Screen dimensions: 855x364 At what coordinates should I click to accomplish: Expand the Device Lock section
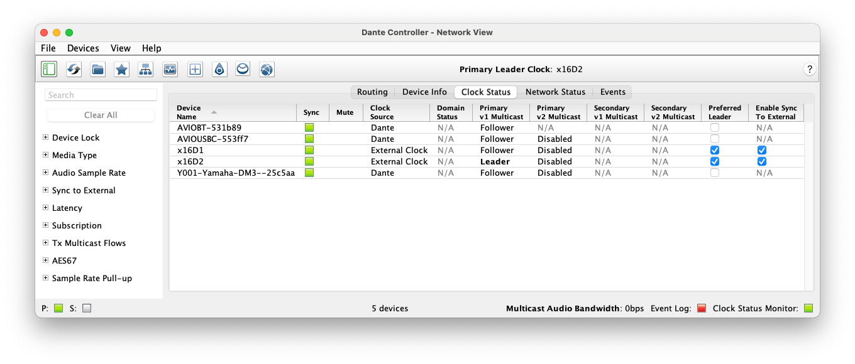pos(44,137)
